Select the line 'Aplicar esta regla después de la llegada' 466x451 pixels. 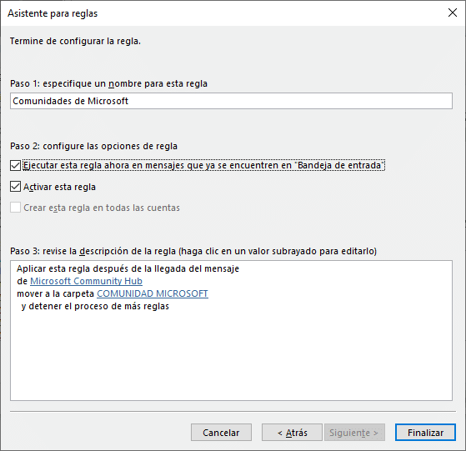(x=128, y=268)
